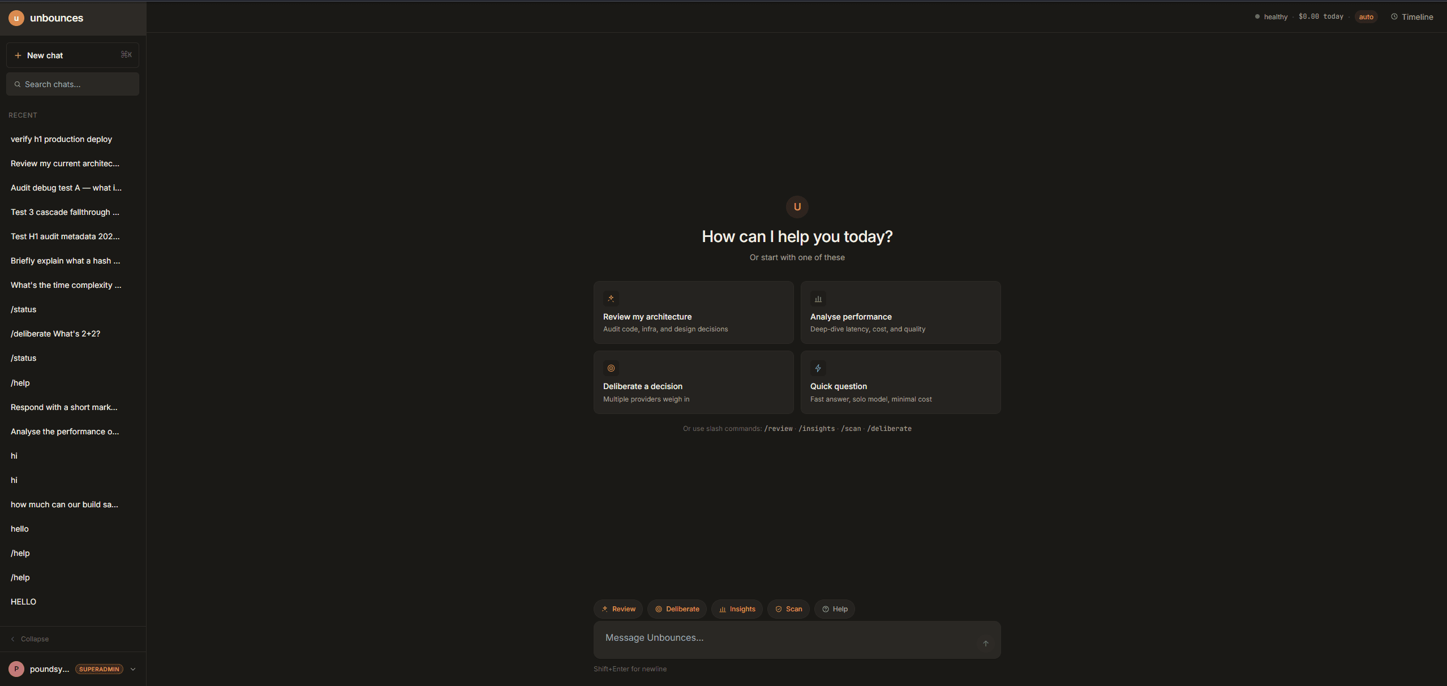Click the /review slash command link

(x=779, y=429)
